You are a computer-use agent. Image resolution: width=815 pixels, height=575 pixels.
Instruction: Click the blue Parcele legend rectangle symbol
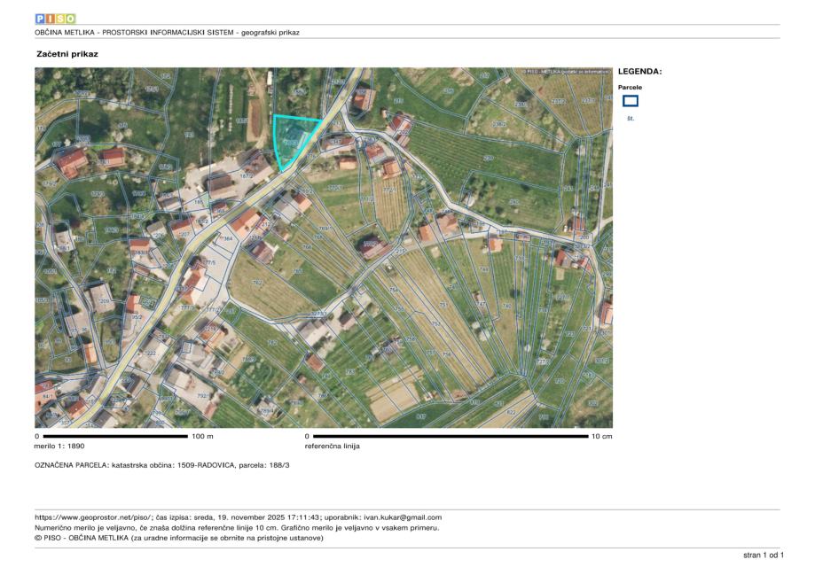tap(631, 101)
